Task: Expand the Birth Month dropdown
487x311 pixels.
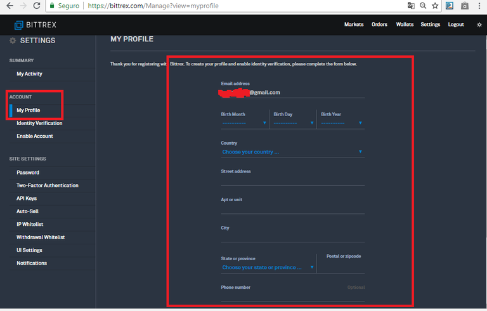Action: pyautogui.click(x=244, y=123)
